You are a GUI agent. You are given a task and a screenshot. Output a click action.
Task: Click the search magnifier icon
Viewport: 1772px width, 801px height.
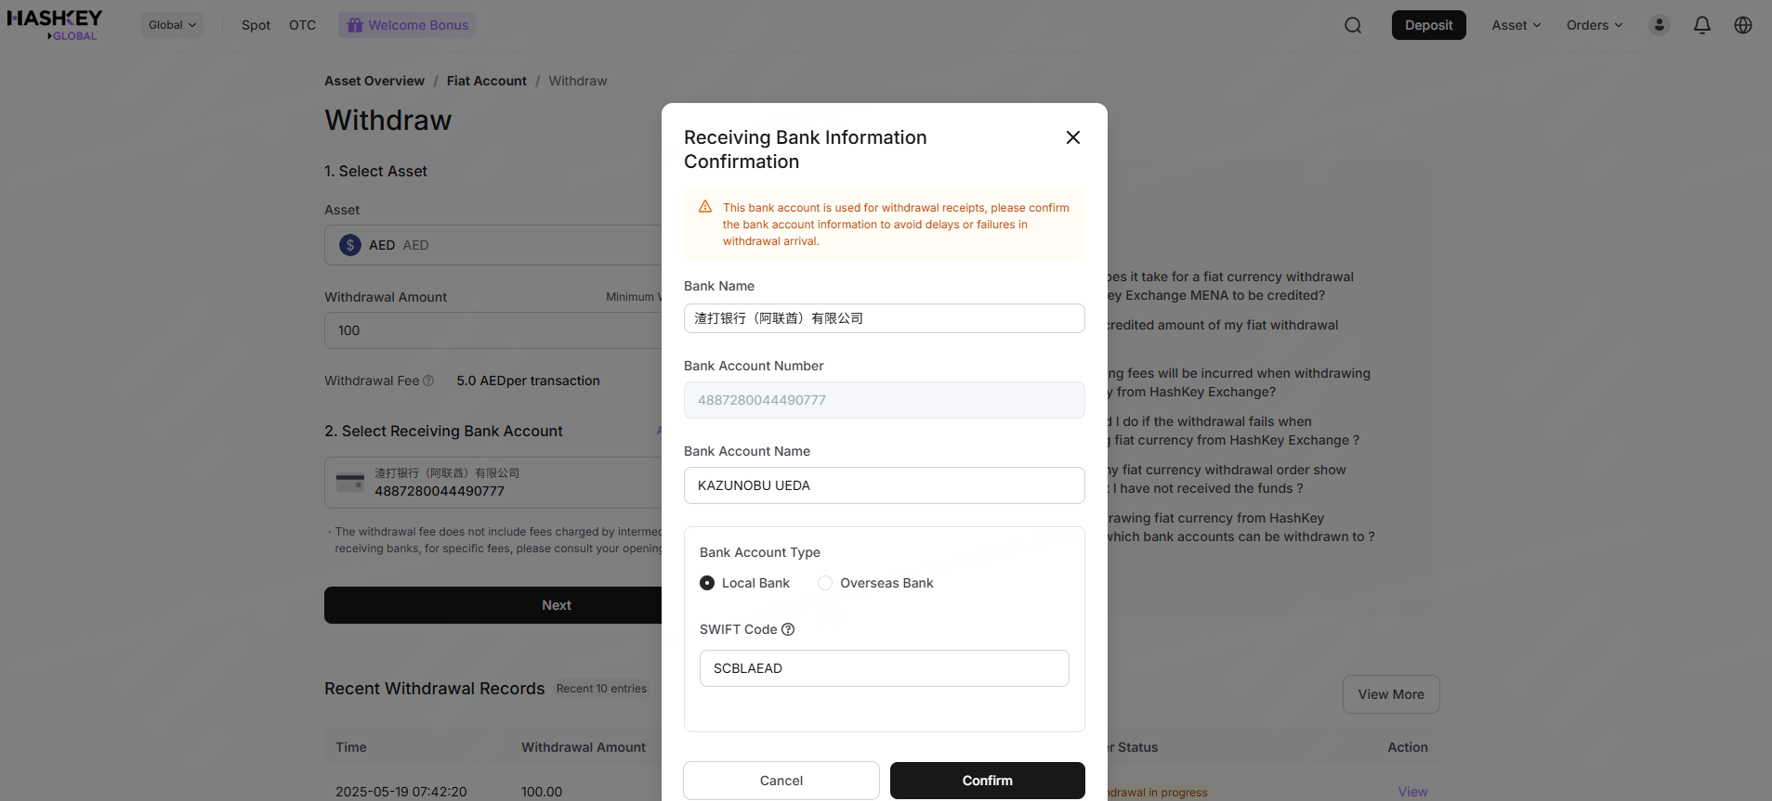1353,25
